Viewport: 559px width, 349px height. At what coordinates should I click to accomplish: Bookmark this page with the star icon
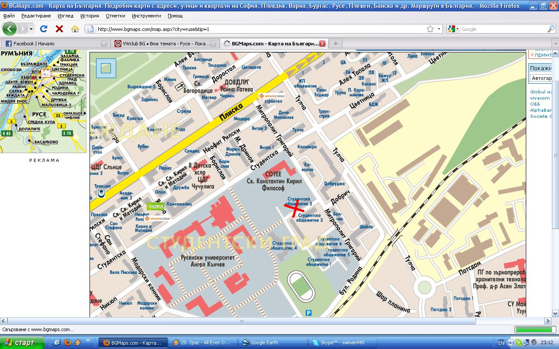tap(430, 29)
